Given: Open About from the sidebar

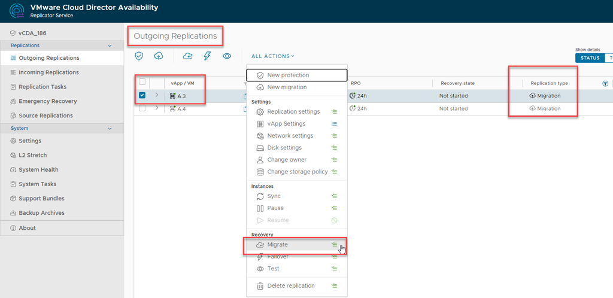Looking at the screenshot, I should 27,228.
